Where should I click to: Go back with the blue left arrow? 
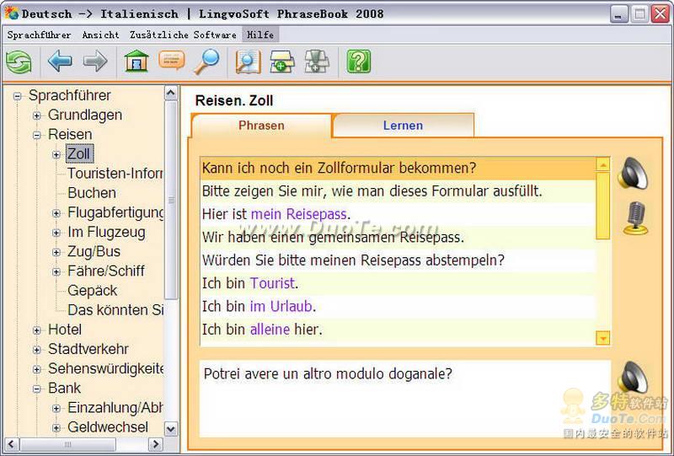tap(59, 61)
